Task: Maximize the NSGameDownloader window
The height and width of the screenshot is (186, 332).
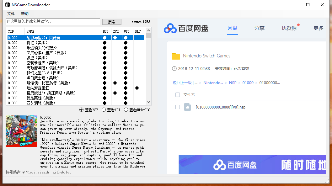Action: 308,5
